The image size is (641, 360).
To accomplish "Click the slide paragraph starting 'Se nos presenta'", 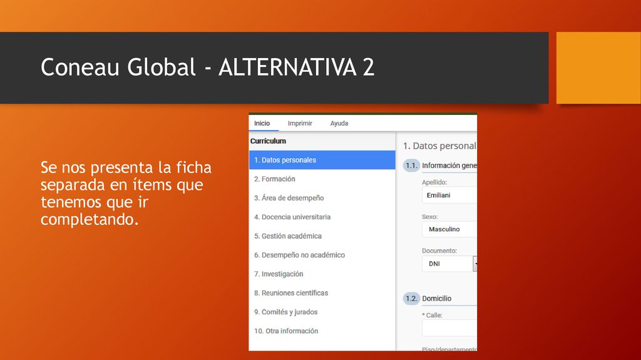I will [x=126, y=193].
